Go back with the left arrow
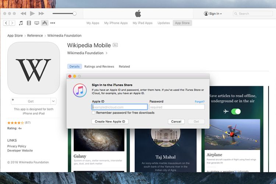Image resolution: width=276 pixels, height=184 pixels. pyautogui.click(x=6, y=23)
